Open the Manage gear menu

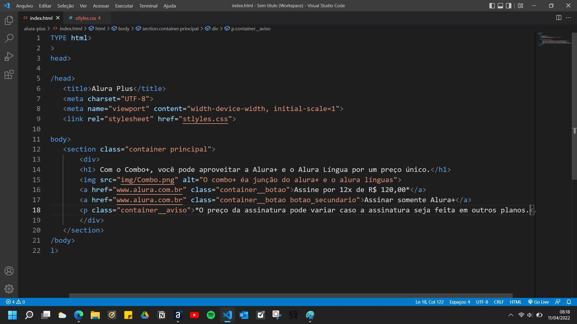(9, 289)
